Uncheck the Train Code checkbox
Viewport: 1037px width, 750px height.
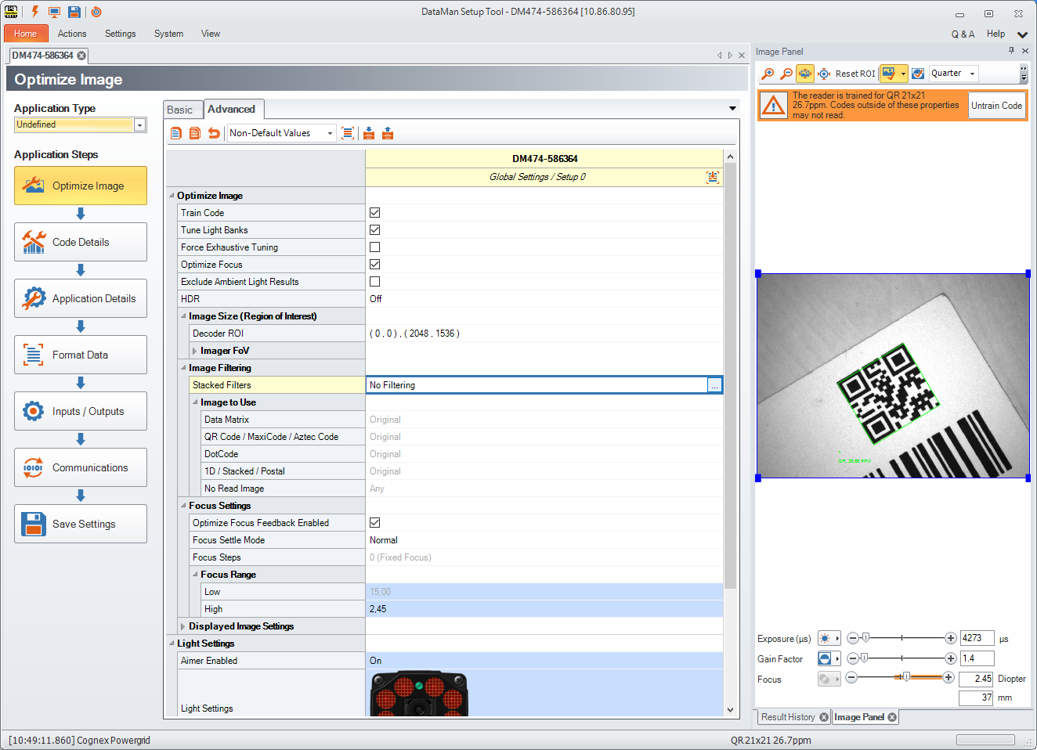[x=374, y=213]
